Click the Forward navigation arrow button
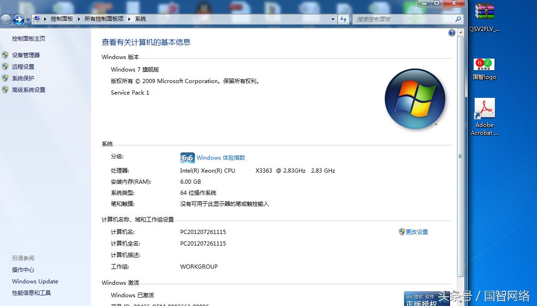 coord(18,19)
